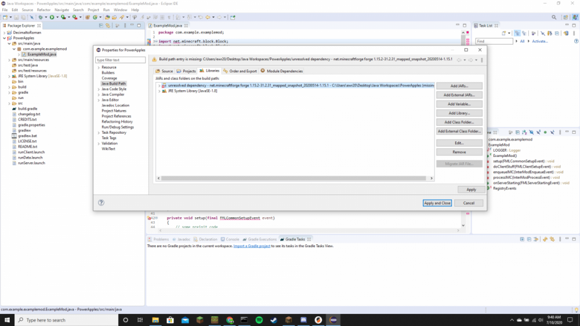Click the Debug bug icon in toolbar
The height and width of the screenshot is (326, 580).
[41, 17]
